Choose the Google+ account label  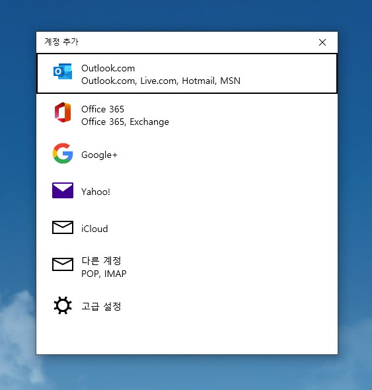(x=99, y=155)
